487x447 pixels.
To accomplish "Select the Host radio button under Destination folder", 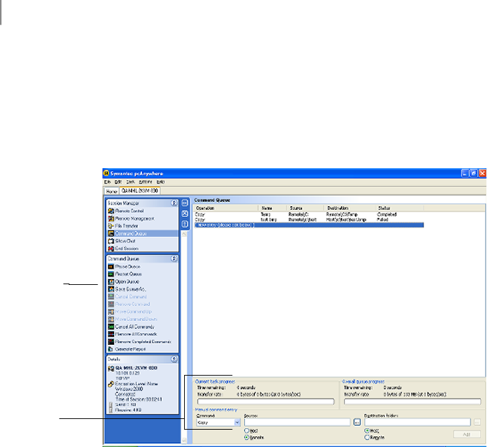I will (367, 430).
